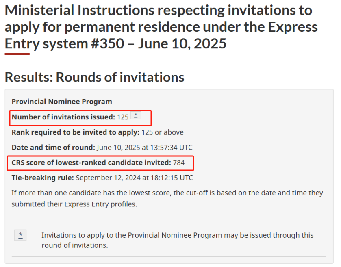Image resolution: width=341 pixels, height=267 pixels.
Task: Click the footnote text about Provincial Nominee invitations
Action: point(178,240)
